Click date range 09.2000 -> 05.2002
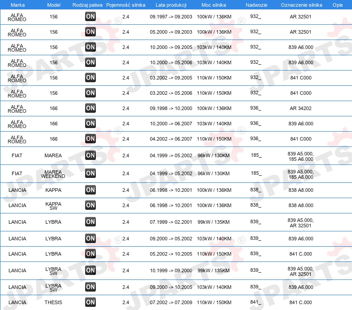 pos(171,239)
